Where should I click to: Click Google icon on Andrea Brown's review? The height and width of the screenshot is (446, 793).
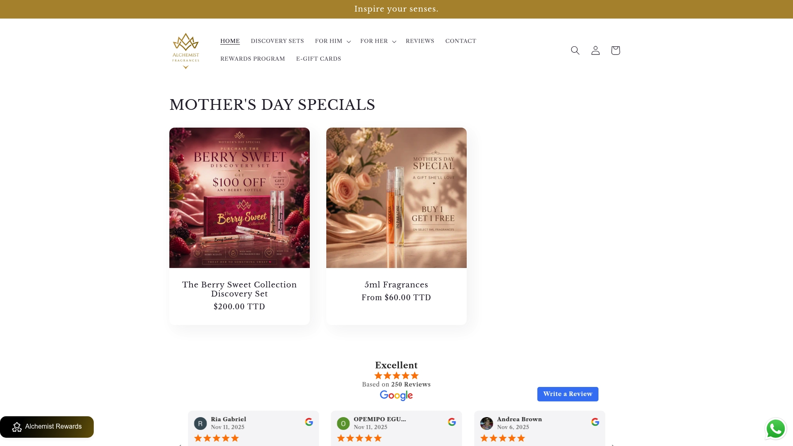[595, 422]
